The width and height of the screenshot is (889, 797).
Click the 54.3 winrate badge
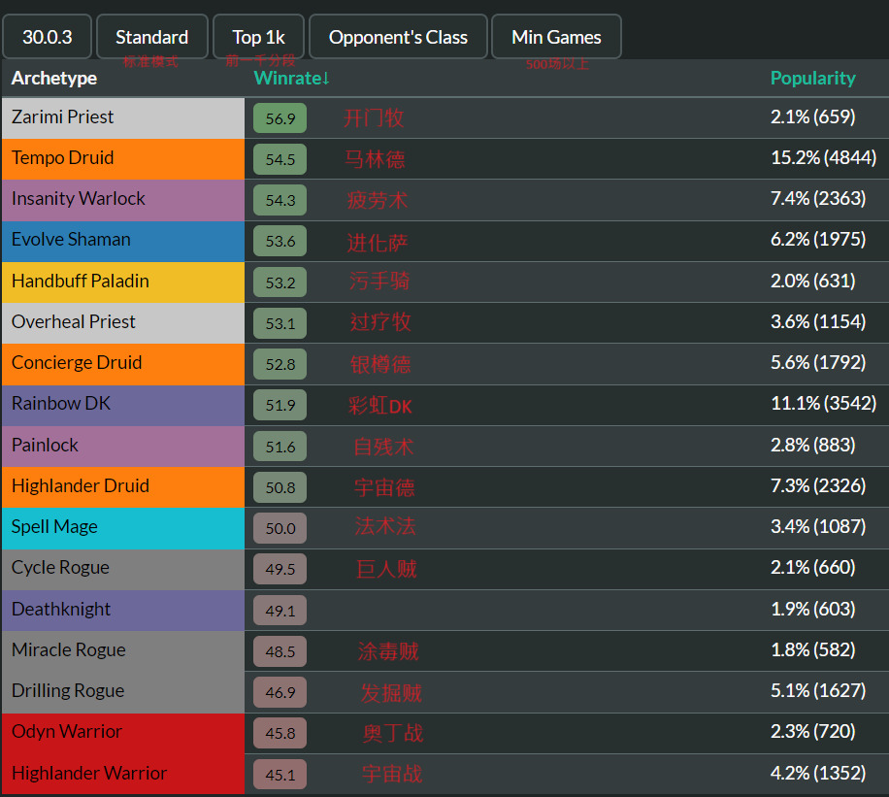280,200
